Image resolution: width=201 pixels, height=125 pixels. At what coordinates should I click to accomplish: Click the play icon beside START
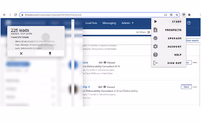tap(155, 22)
